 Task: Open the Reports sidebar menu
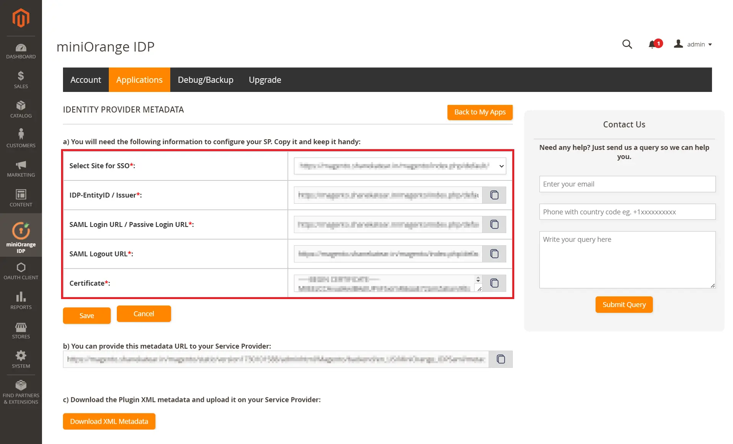pos(21,301)
